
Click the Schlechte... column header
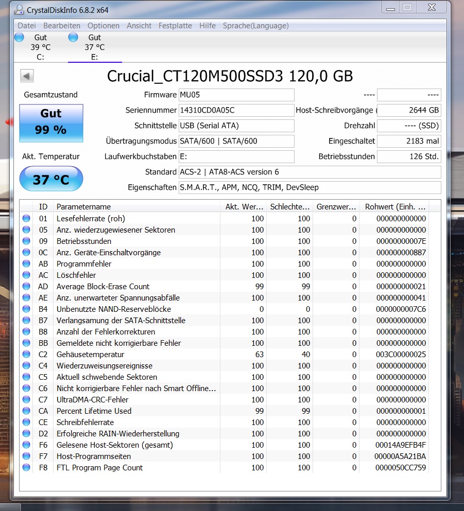tap(290, 207)
